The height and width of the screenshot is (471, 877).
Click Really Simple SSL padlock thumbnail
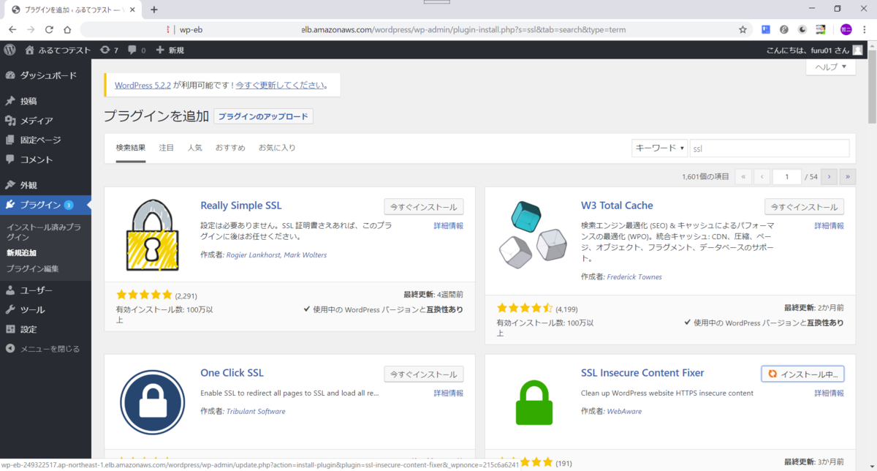click(x=152, y=234)
